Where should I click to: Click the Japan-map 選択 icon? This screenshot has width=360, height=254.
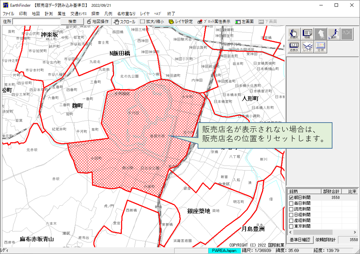coord(334,34)
